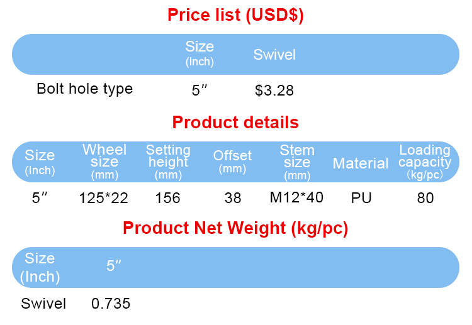472x325 pixels.
Task: Click the "Price list (USD$)" heading
Action: point(235,15)
